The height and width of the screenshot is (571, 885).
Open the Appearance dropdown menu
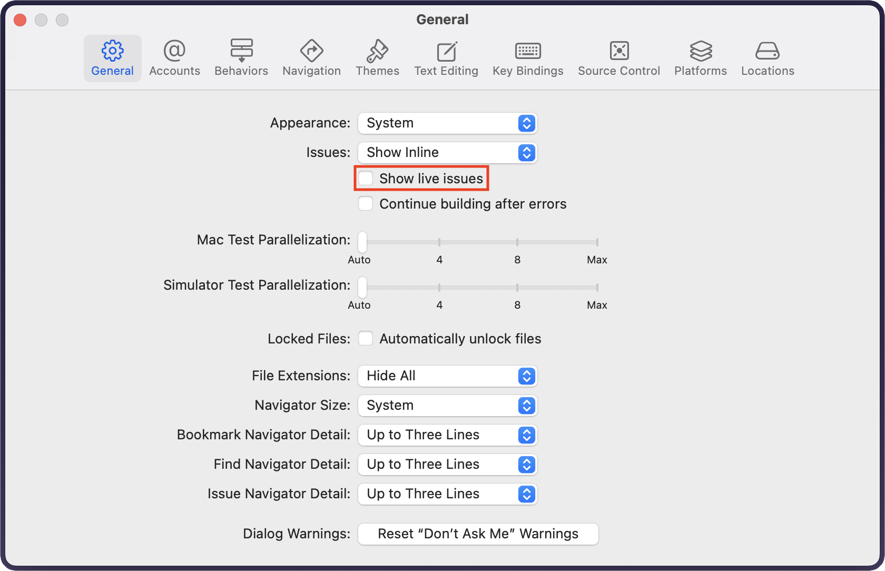coord(447,123)
